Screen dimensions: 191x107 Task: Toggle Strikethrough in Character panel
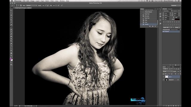click(x=179, y=22)
